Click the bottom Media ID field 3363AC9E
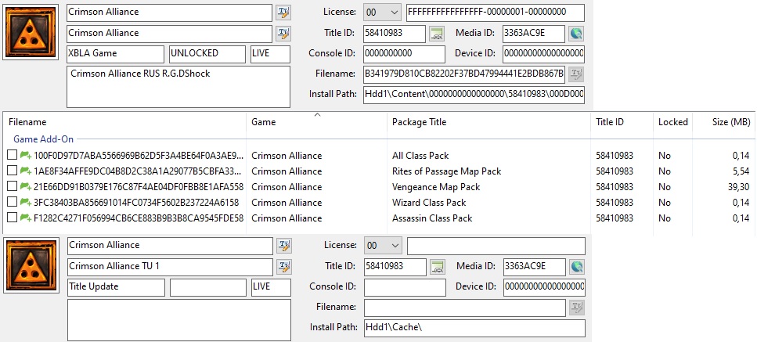This screenshot has width=757, height=342. point(535,266)
